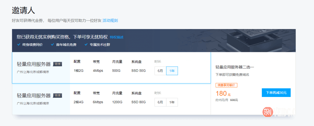Click the 约15元/月 text
This screenshot has width=314, height=126.
pos(222,100)
